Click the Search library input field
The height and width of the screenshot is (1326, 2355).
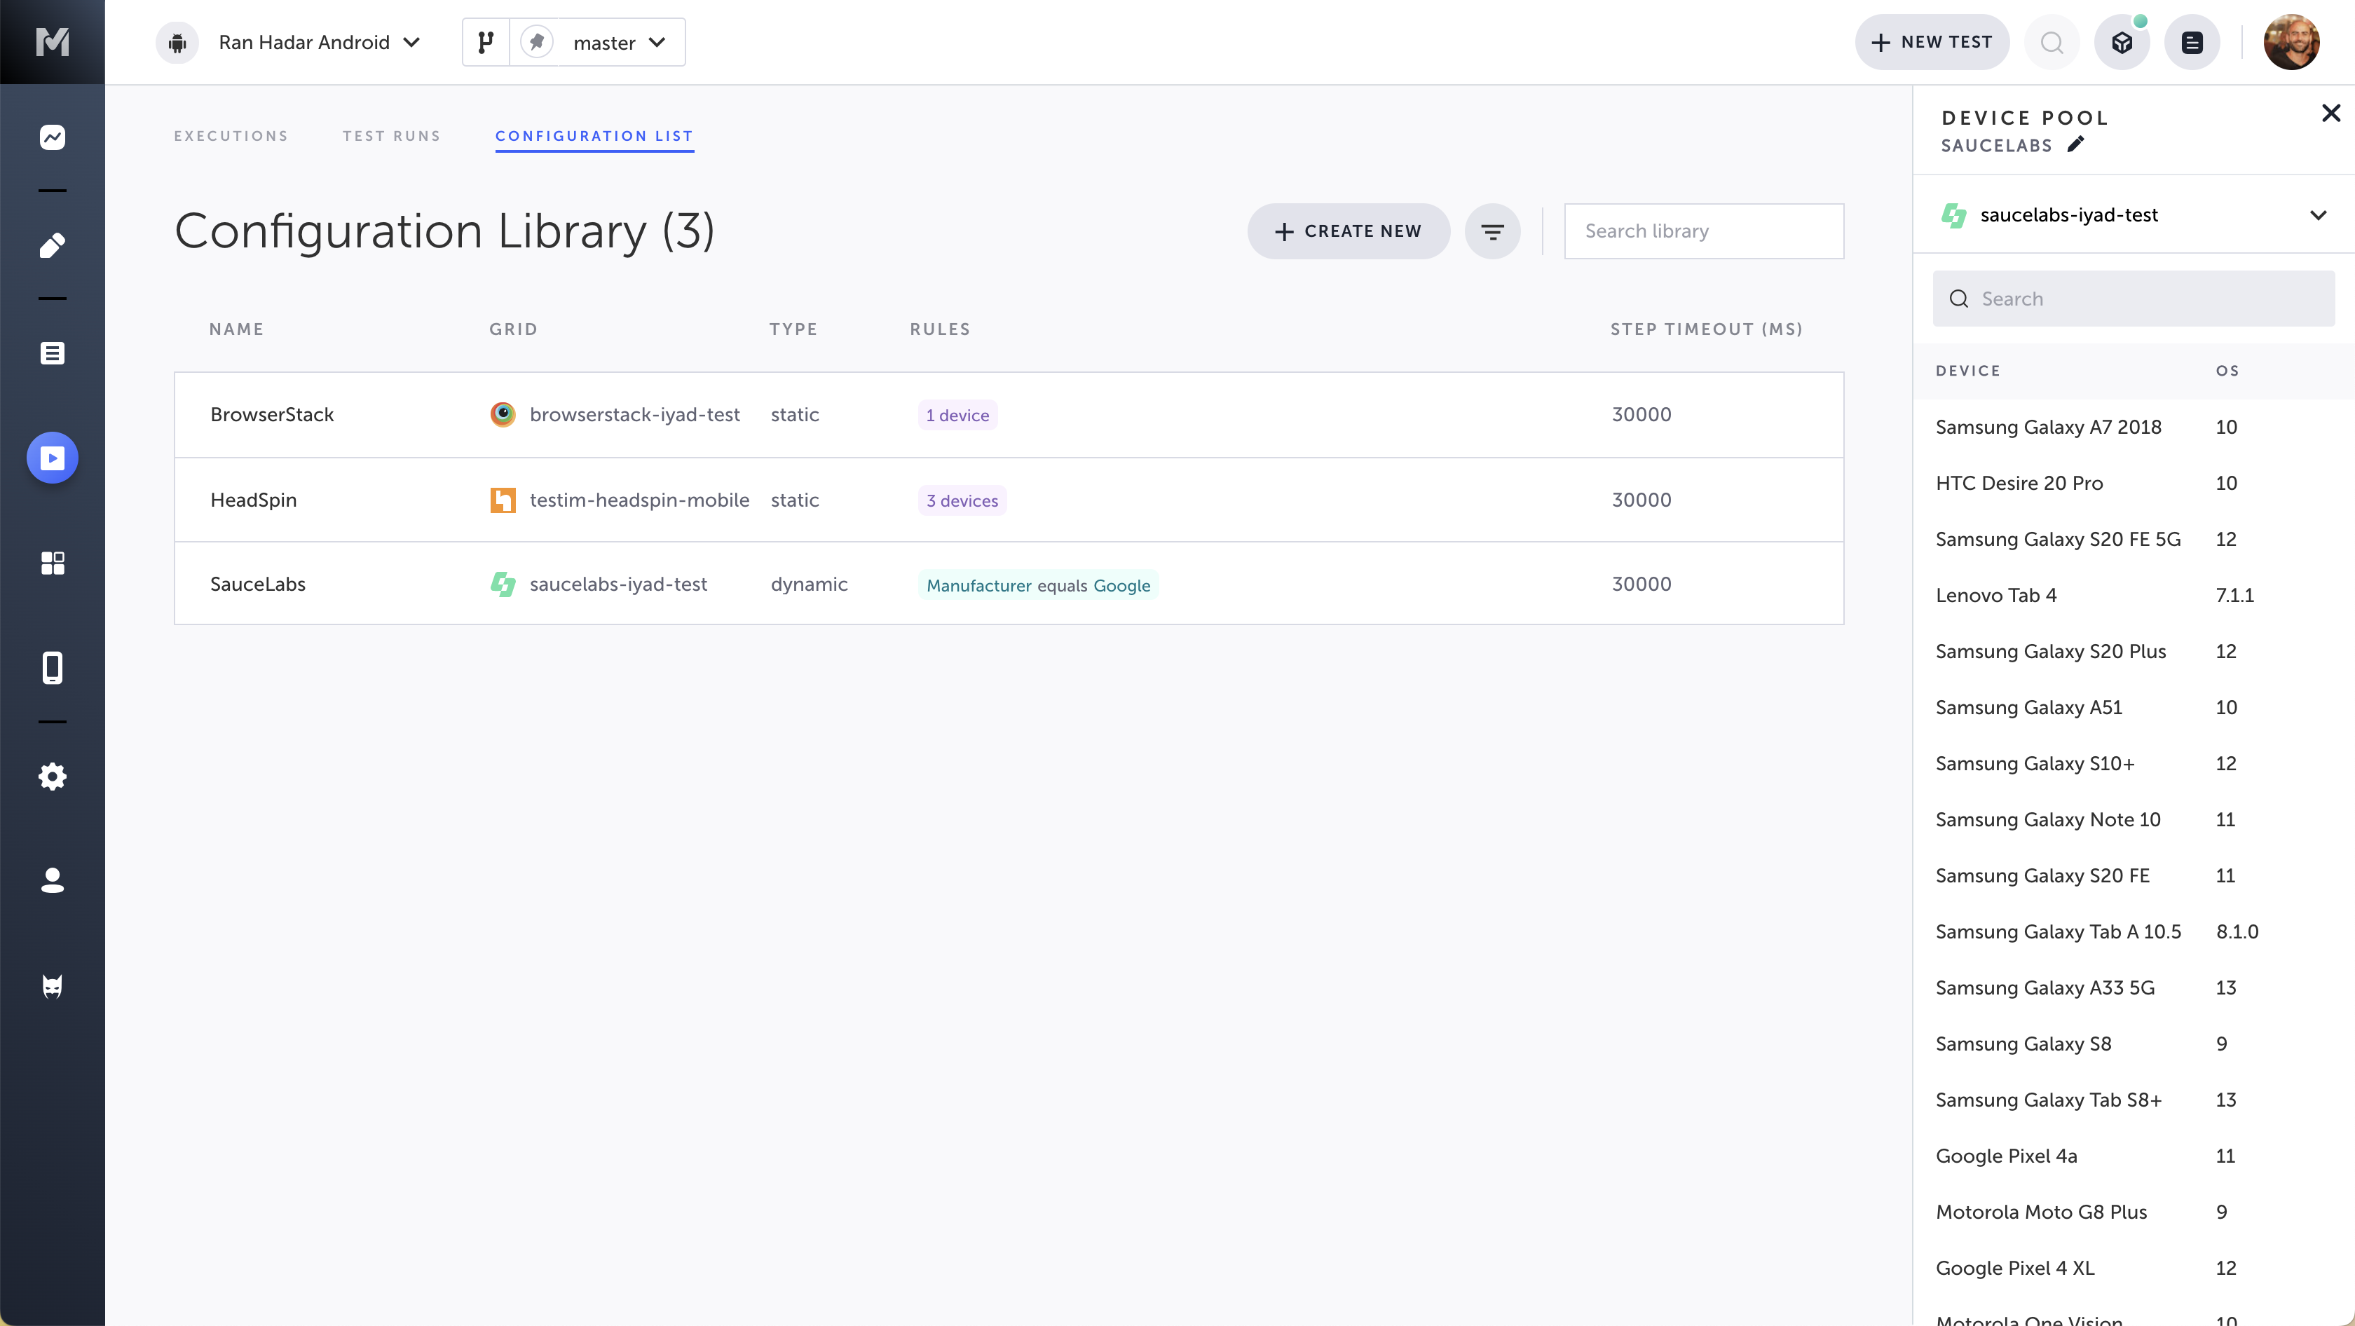(x=1703, y=231)
